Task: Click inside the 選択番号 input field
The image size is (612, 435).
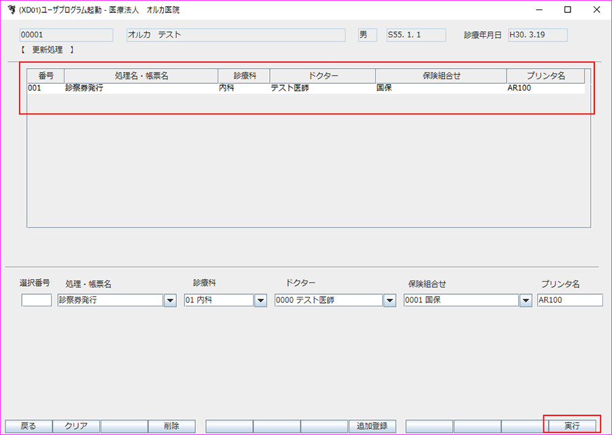Action: click(36, 300)
